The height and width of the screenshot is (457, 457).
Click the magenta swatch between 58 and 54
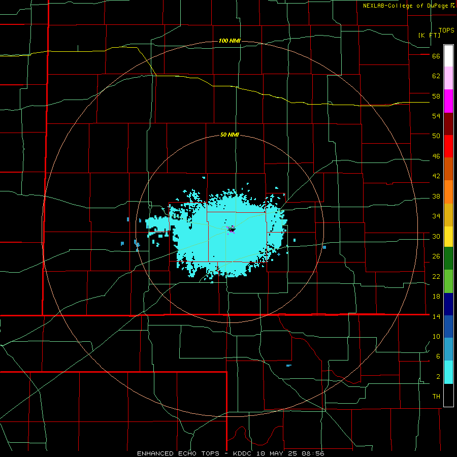[448, 101]
